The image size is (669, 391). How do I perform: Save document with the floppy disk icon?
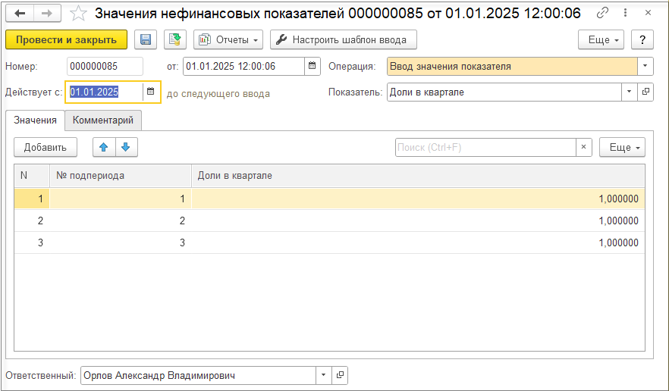point(146,39)
